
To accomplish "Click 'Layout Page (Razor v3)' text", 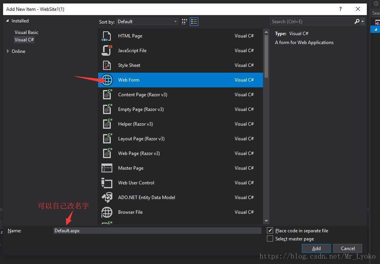I will point(141,139).
